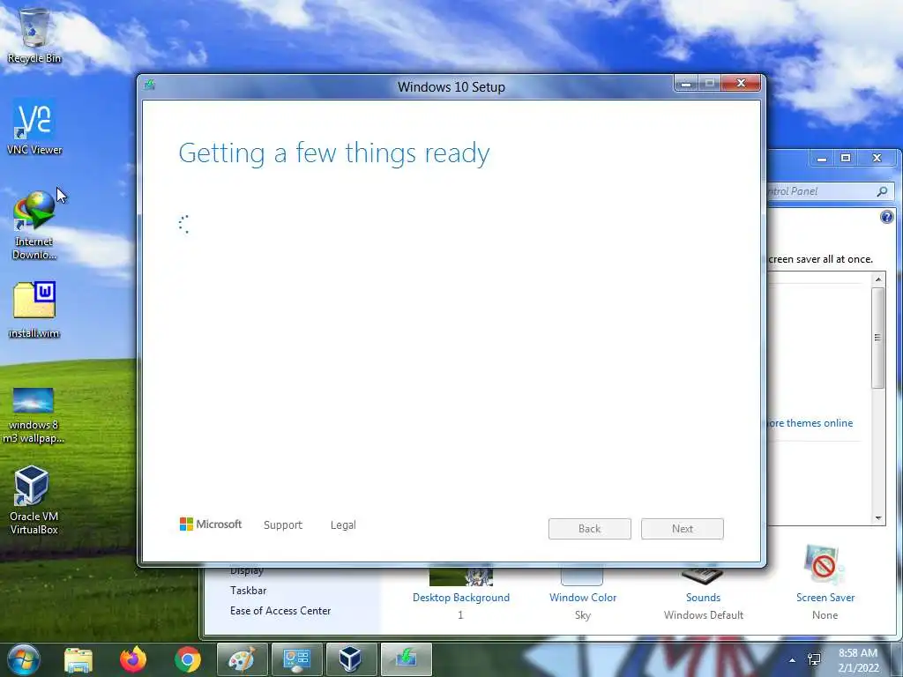Image resolution: width=903 pixels, height=677 pixels.
Task: Switch to the Paint taskbar button
Action: tap(242, 659)
